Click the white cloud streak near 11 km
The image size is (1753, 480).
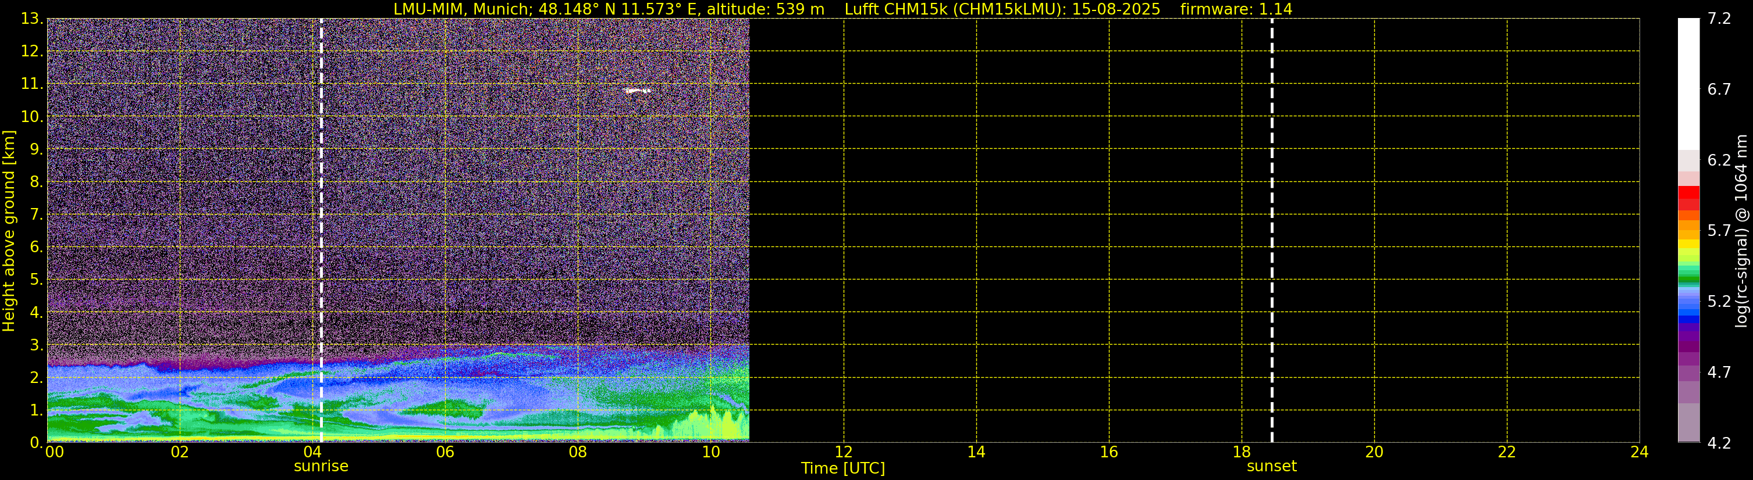[x=638, y=89]
